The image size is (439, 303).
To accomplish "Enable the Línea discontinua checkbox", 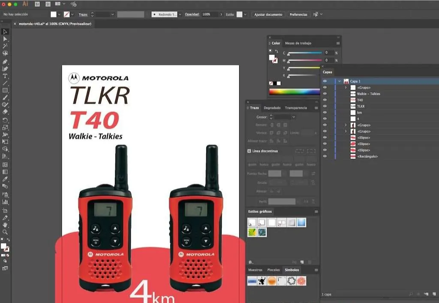I will (x=249, y=151).
